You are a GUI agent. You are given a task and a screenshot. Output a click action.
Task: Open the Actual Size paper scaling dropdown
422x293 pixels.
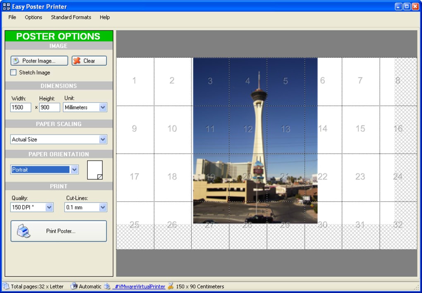[x=103, y=139]
